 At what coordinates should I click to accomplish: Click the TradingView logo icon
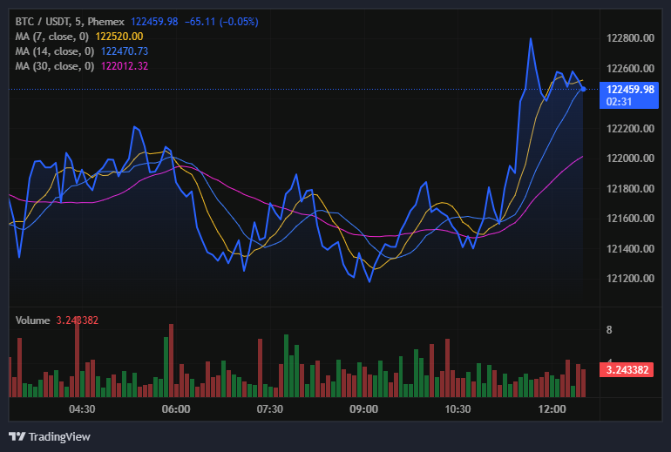(17, 436)
